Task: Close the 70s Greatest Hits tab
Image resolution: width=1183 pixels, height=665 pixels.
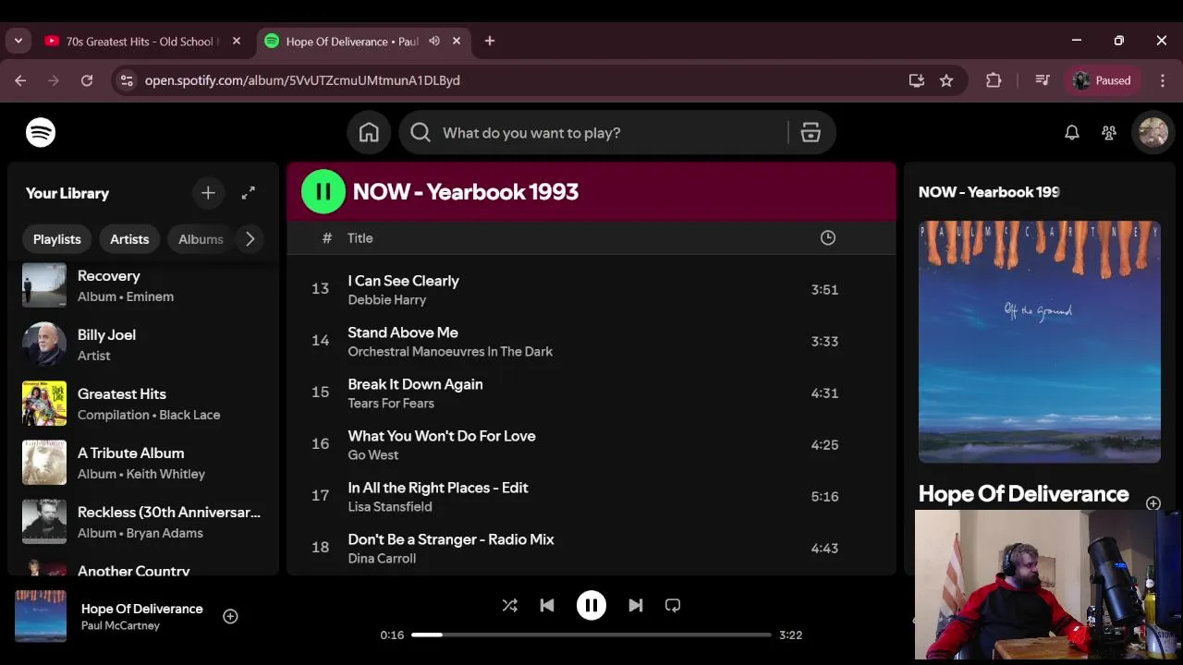Action: 237,41
